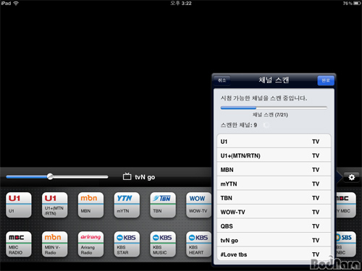The height and width of the screenshot is (271, 362).
Task: Select the Arirang Radio channel tile
Action: coord(90,244)
